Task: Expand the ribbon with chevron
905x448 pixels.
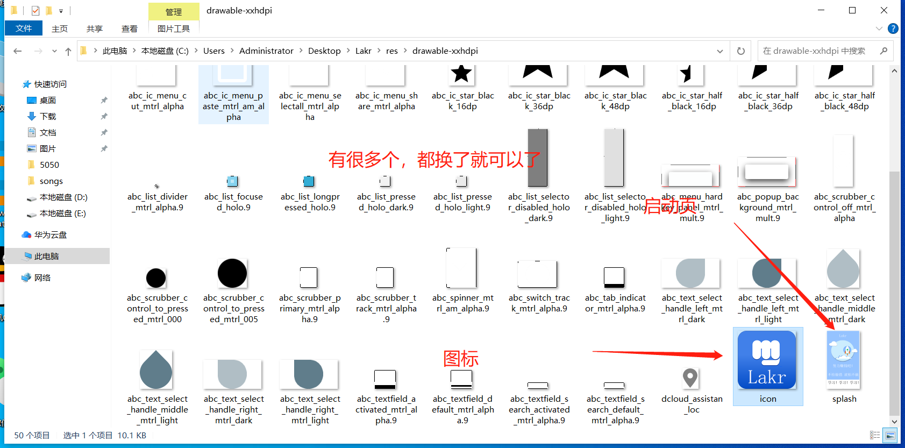Action: click(879, 29)
